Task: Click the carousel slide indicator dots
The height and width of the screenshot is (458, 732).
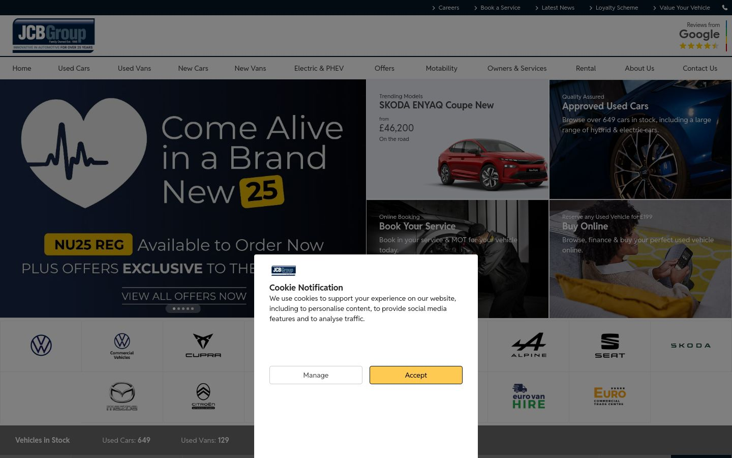Action: [183, 308]
